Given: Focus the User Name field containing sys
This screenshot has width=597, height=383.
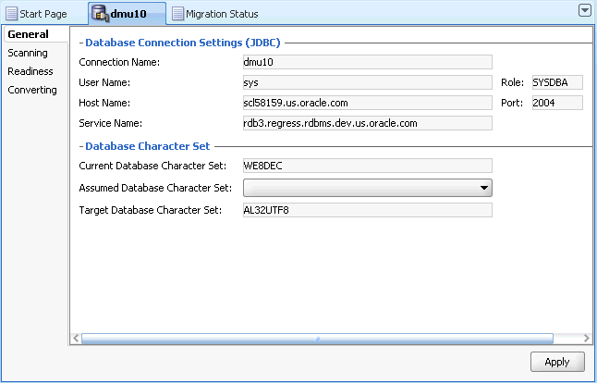Looking at the screenshot, I should (x=367, y=82).
